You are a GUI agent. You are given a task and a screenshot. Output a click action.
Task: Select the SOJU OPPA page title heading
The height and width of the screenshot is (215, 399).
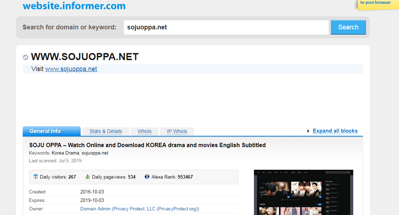tap(147, 145)
